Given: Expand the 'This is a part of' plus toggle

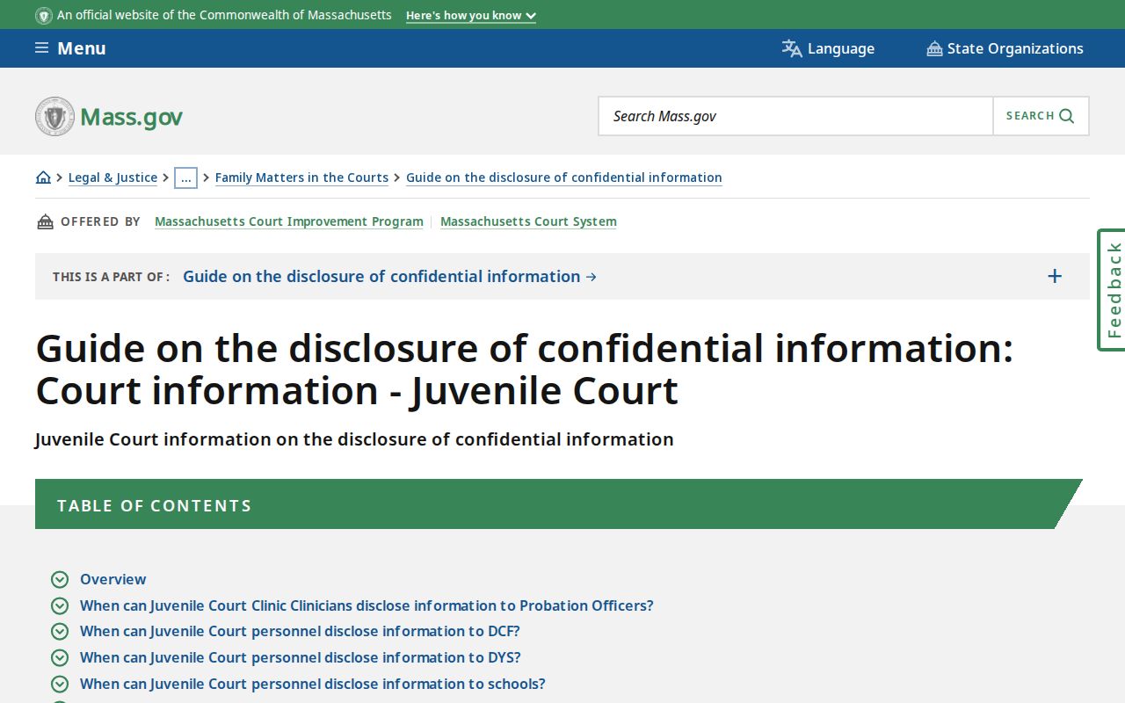Looking at the screenshot, I should click(x=1055, y=277).
